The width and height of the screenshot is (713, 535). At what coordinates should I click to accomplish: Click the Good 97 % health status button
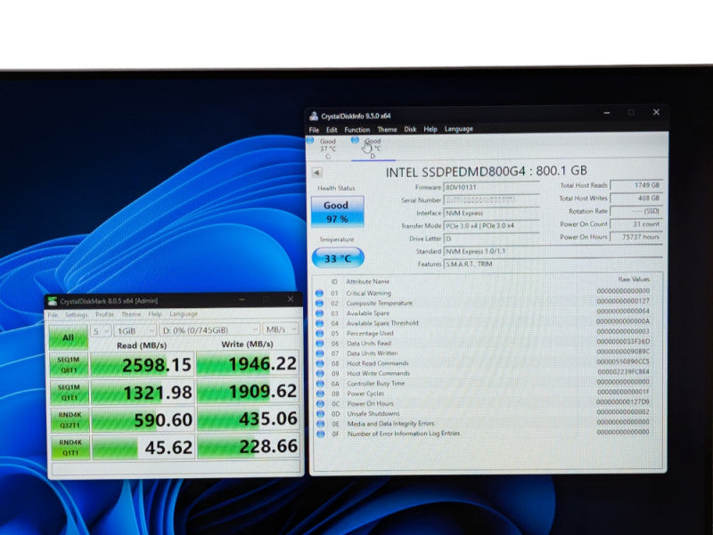[x=338, y=212]
